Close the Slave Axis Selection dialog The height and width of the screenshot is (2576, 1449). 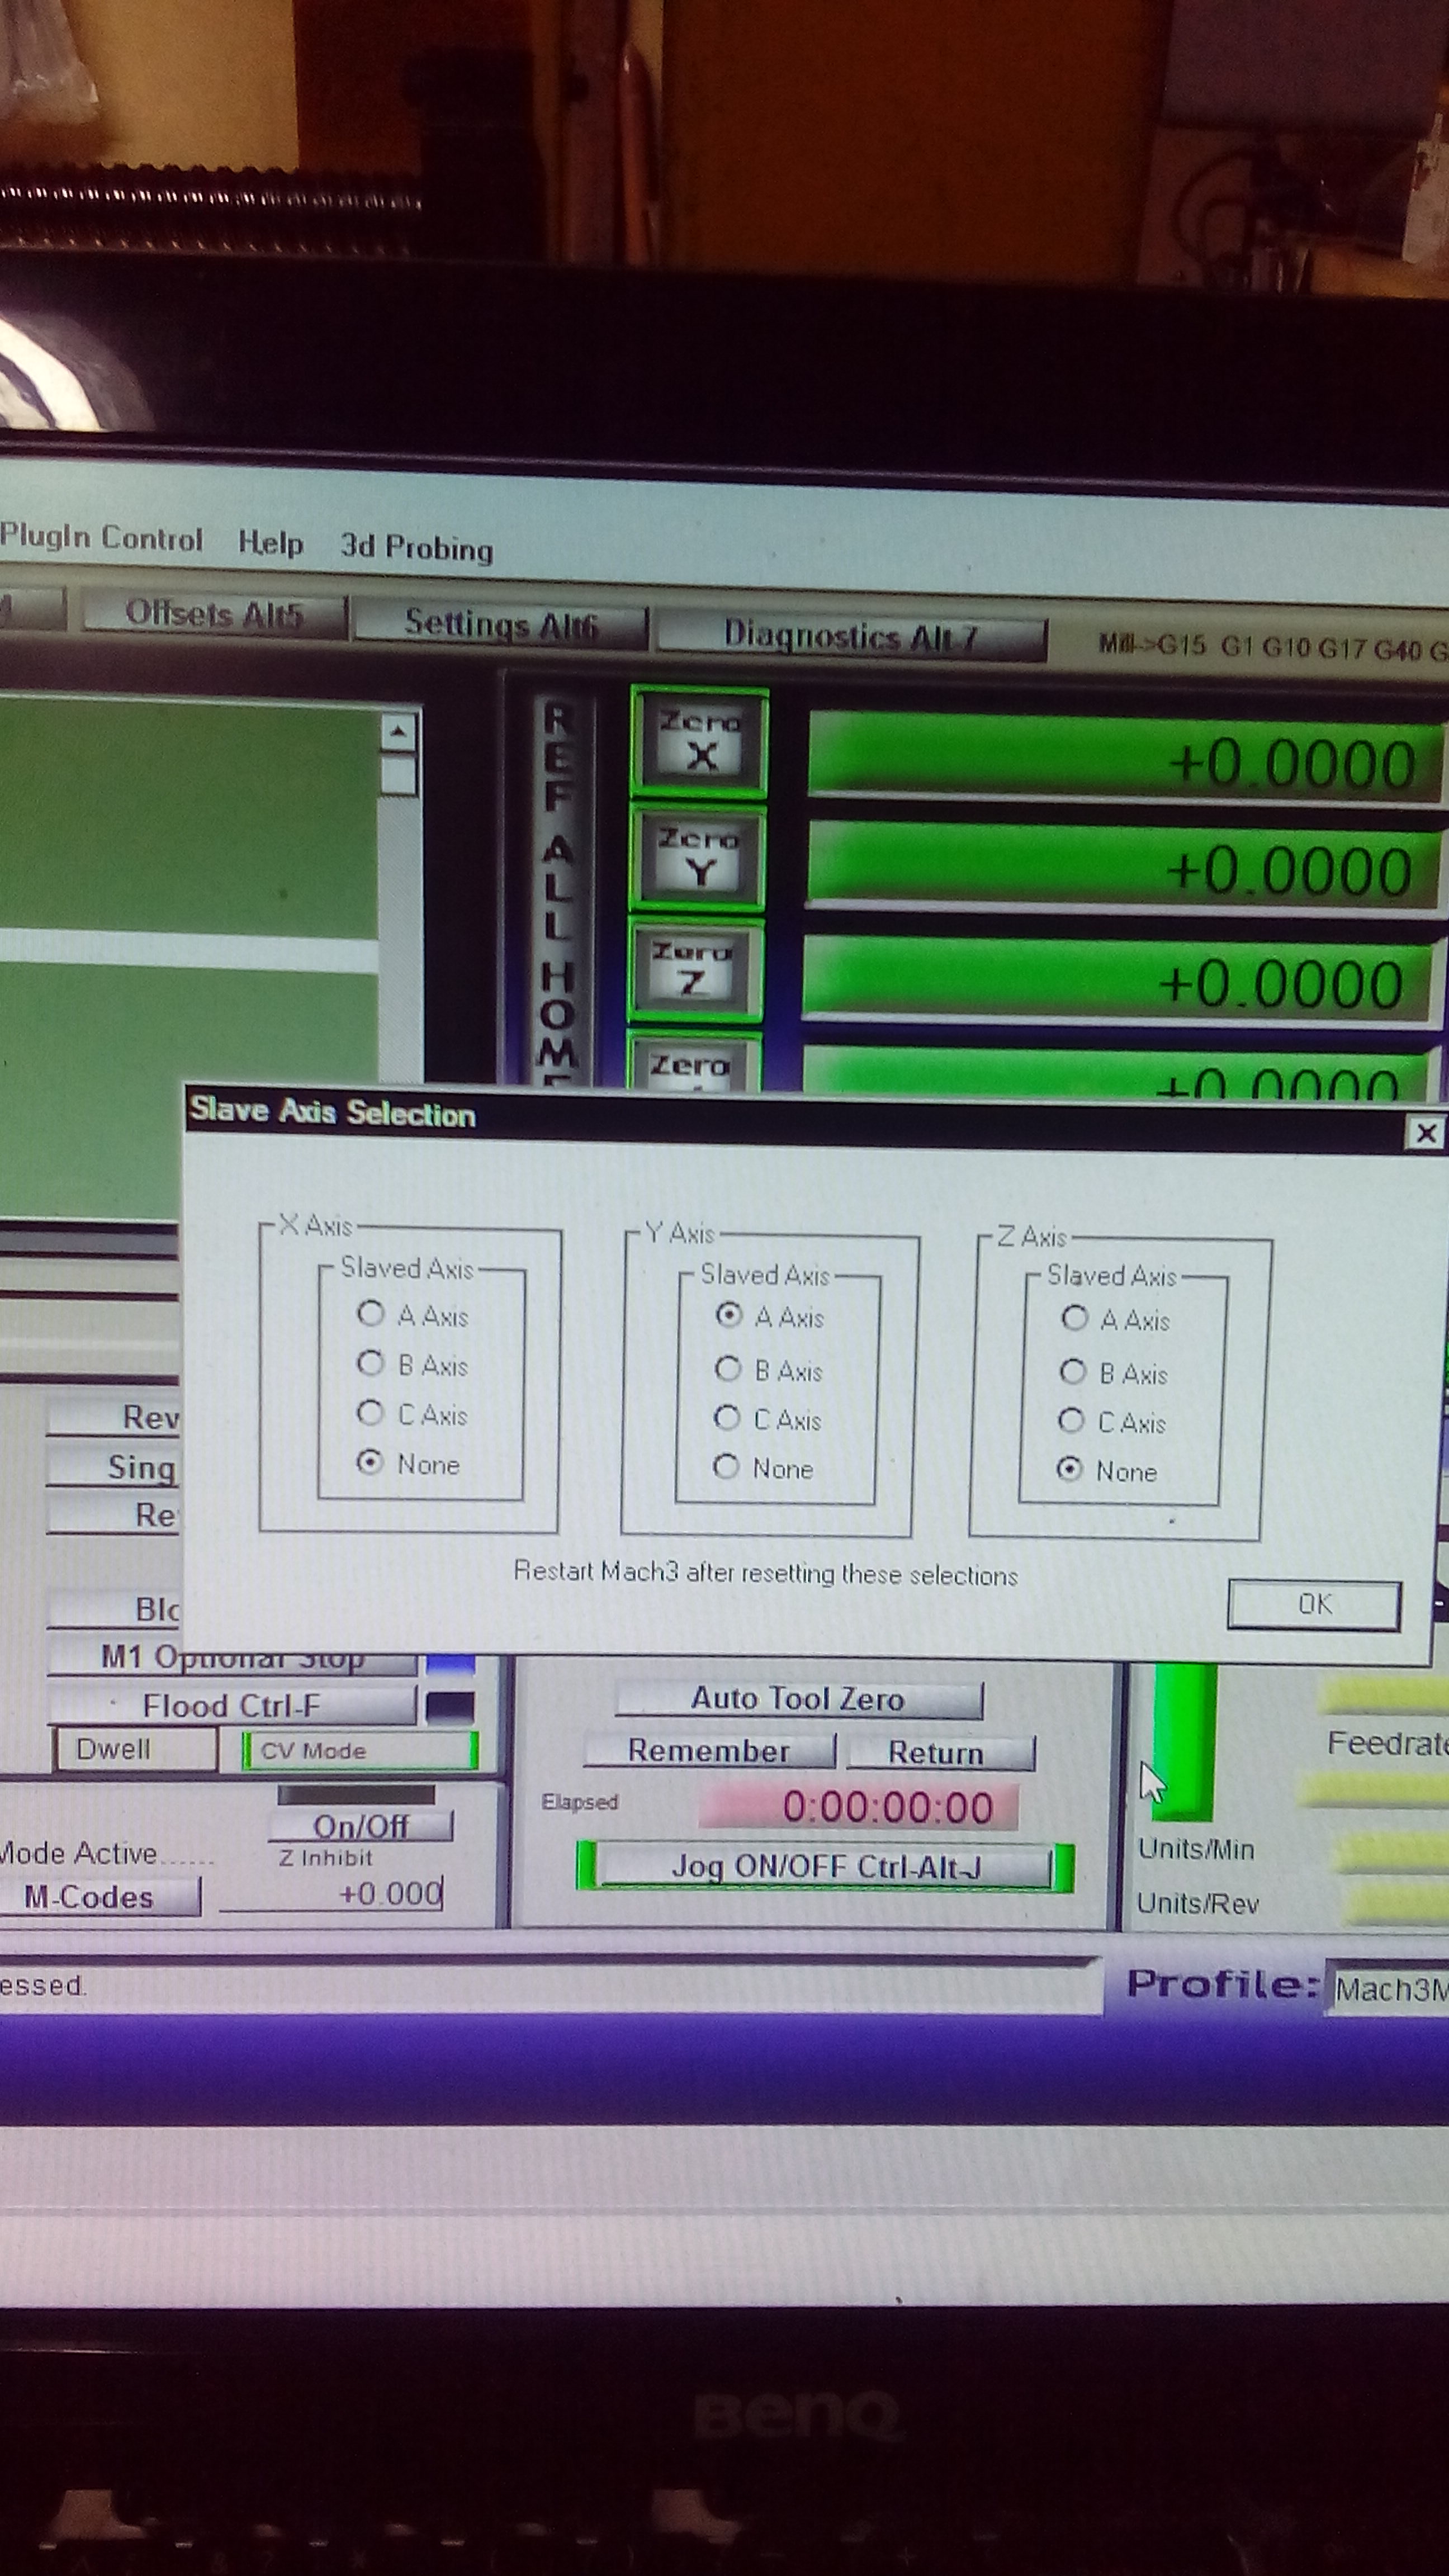click(x=1425, y=1133)
